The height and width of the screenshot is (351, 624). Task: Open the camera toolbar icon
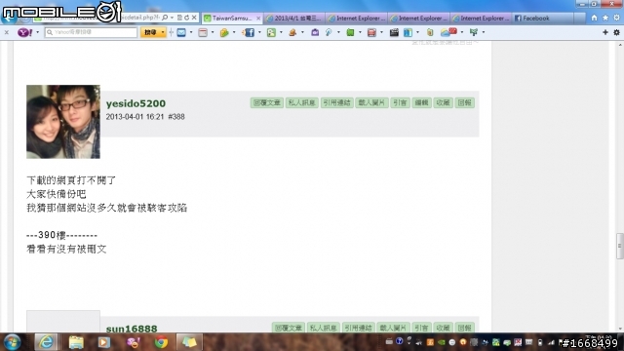tap(315, 32)
